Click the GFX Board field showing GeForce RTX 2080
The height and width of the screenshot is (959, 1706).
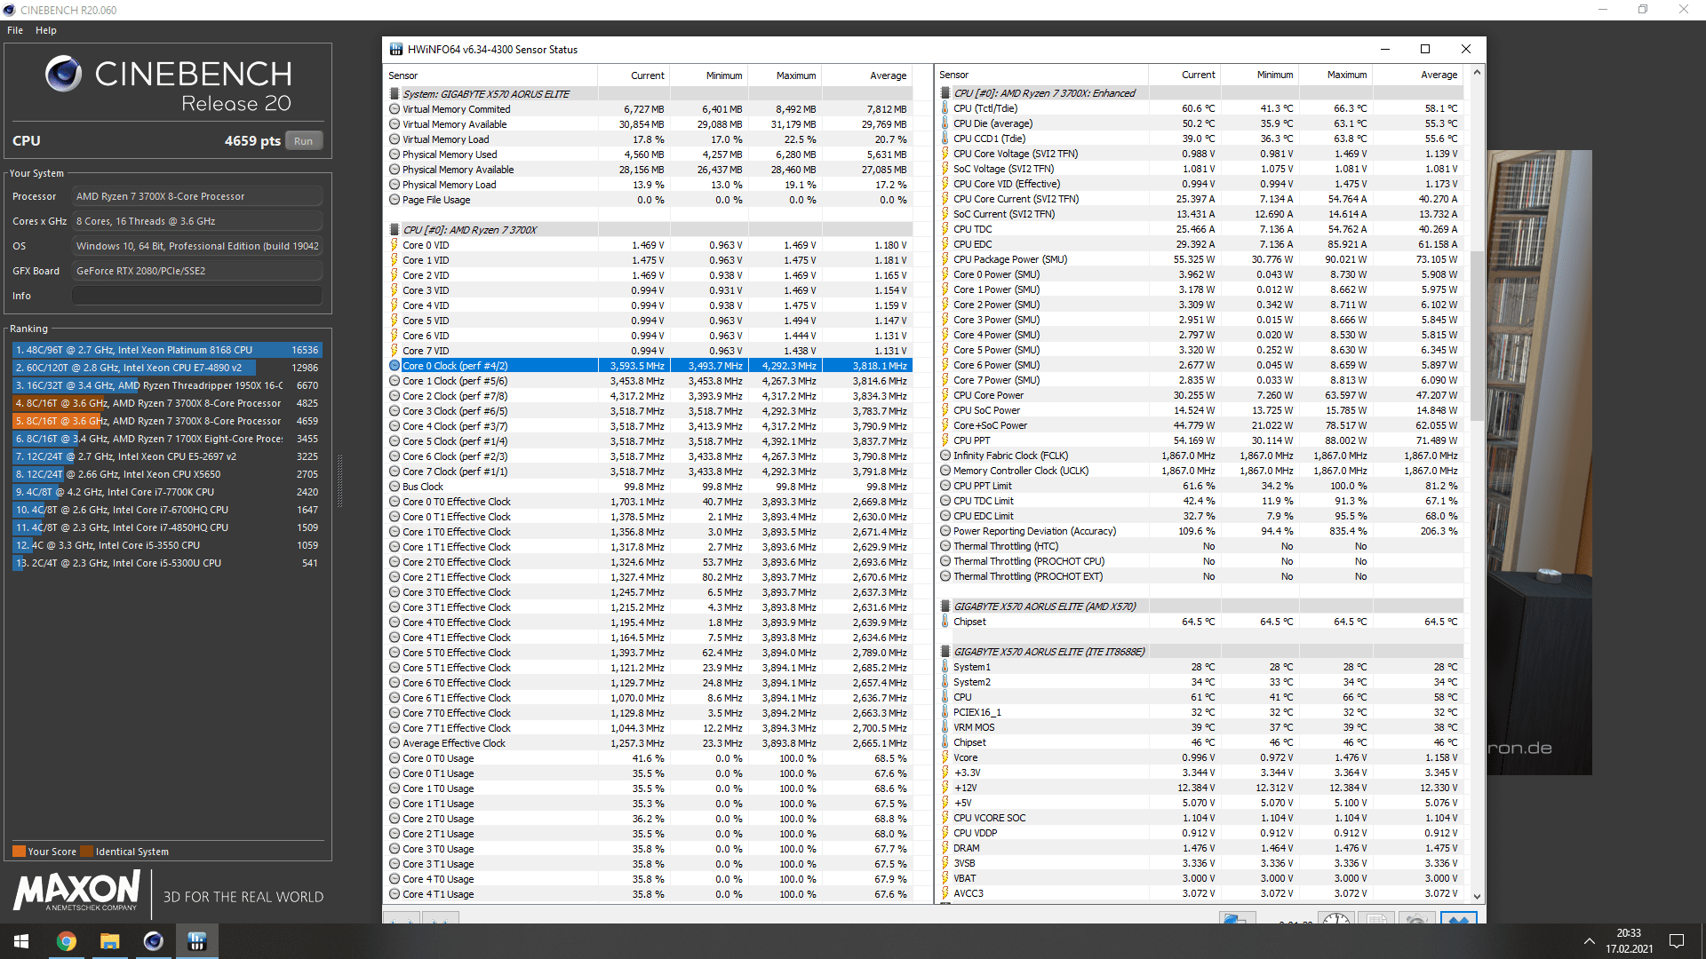click(197, 271)
